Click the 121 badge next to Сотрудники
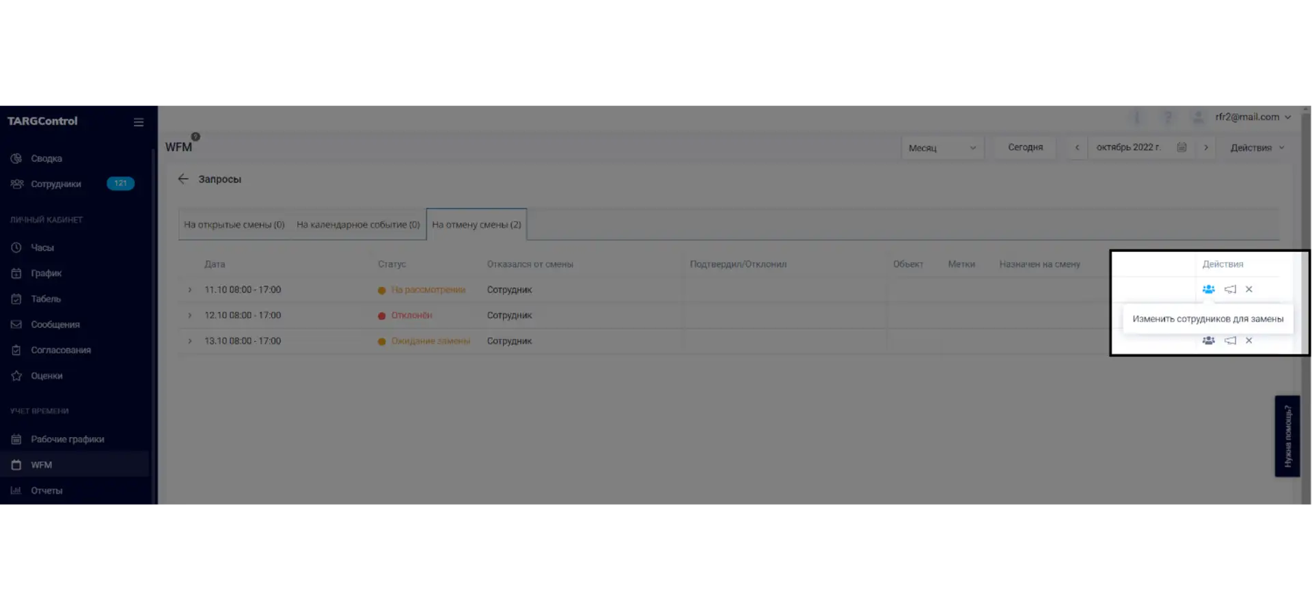Screen dimensions: 1312x612 pyautogui.click(x=120, y=183)
